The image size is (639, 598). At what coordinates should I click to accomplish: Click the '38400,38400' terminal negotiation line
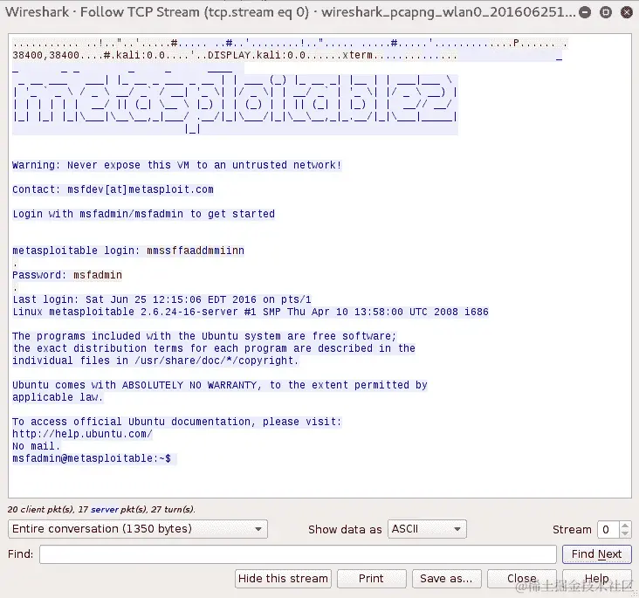point(235,55)
